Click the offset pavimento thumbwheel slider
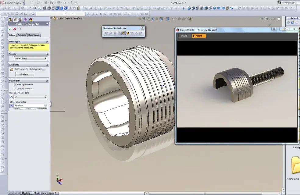 click(30, 108)
